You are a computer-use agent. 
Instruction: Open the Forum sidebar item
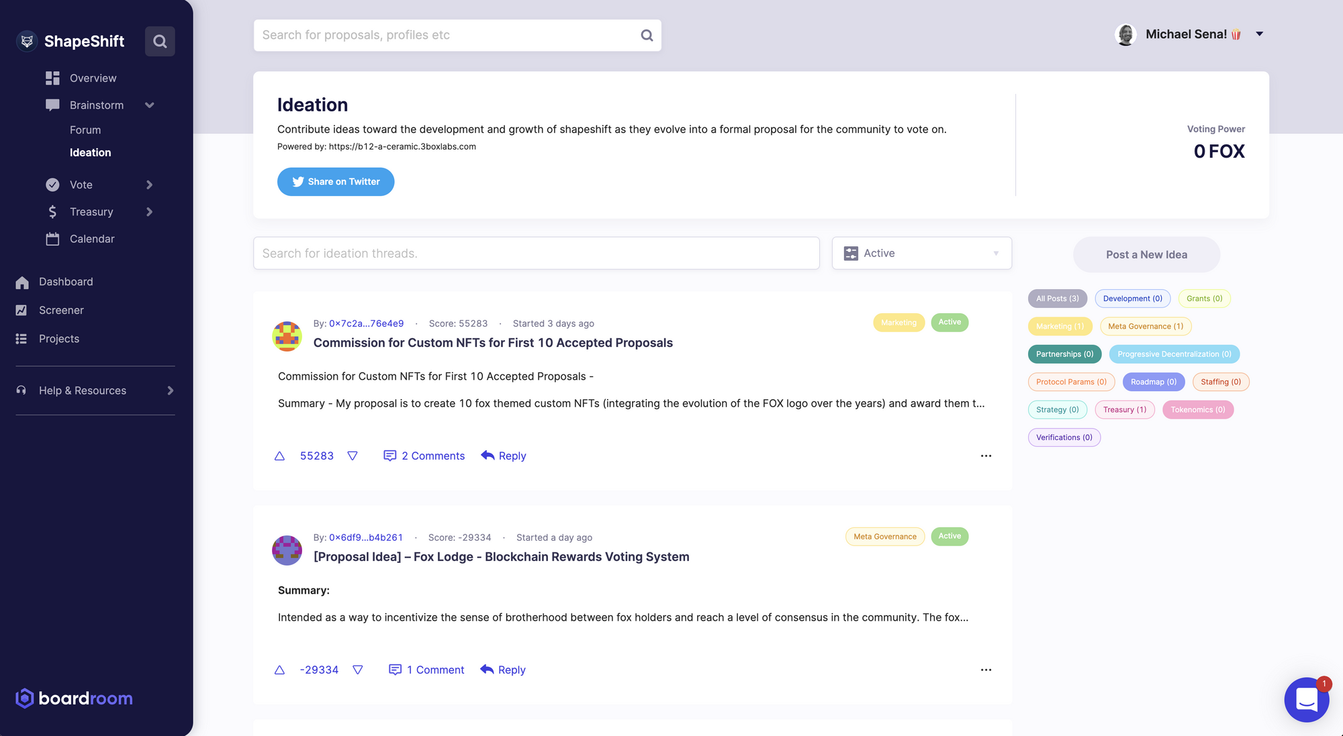85,130
